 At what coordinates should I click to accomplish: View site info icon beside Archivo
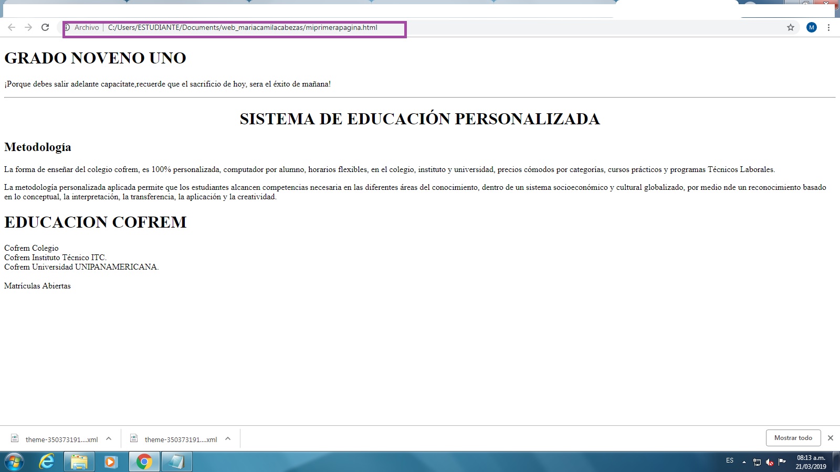[x=67, y=27]
